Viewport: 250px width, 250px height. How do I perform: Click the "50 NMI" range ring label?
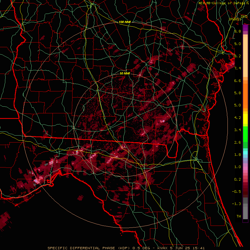click(x=125, y=73)
